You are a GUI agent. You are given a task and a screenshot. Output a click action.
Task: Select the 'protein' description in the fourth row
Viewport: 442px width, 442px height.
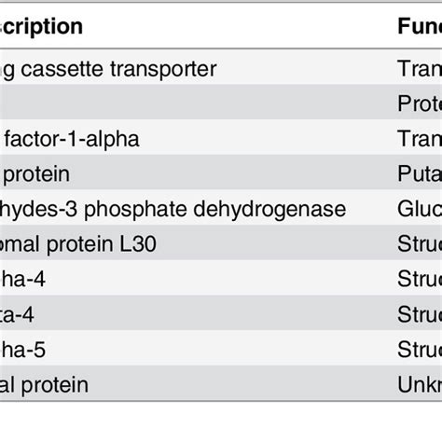click(35, 174)
